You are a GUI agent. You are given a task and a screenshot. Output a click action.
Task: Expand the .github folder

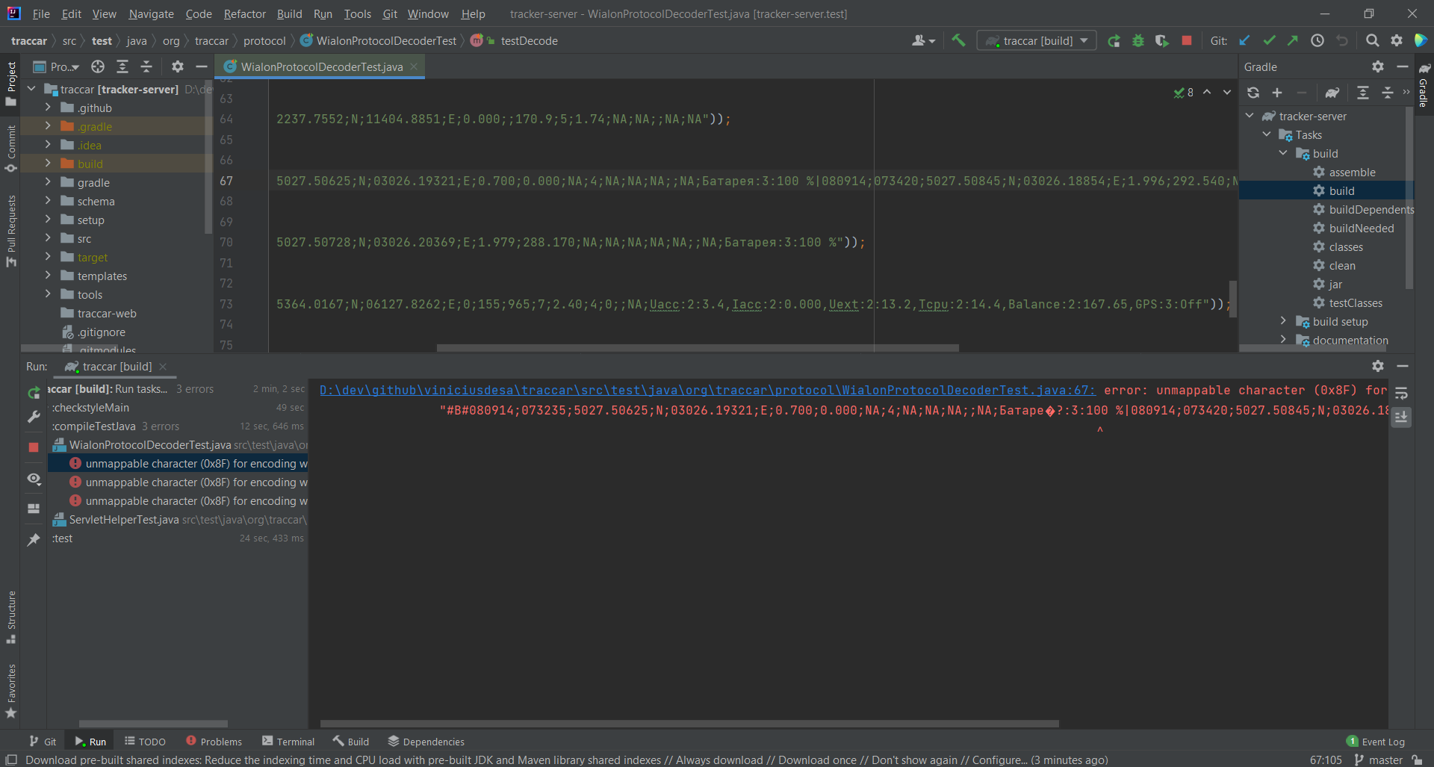[48, 108]
